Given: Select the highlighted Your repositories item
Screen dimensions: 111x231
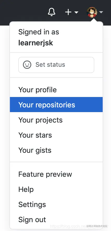Looking at the screenshot, I should pos(56,105).
